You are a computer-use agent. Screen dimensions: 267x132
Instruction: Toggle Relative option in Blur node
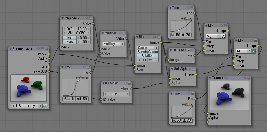pos(148,56)
